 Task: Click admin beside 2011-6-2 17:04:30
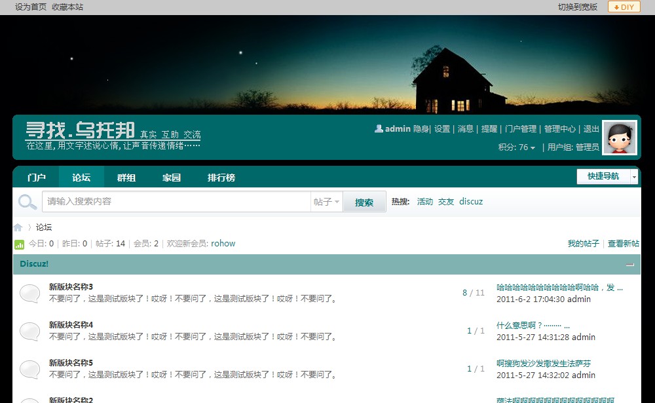pyautogui.click(x=579, y=299)
